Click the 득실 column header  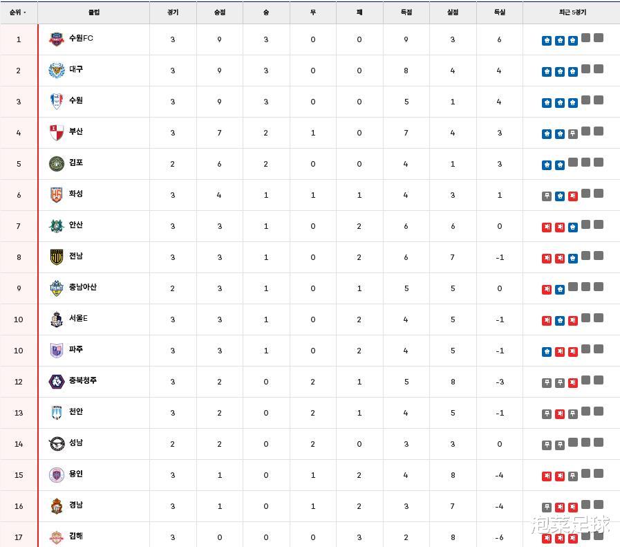pos(499,12)
